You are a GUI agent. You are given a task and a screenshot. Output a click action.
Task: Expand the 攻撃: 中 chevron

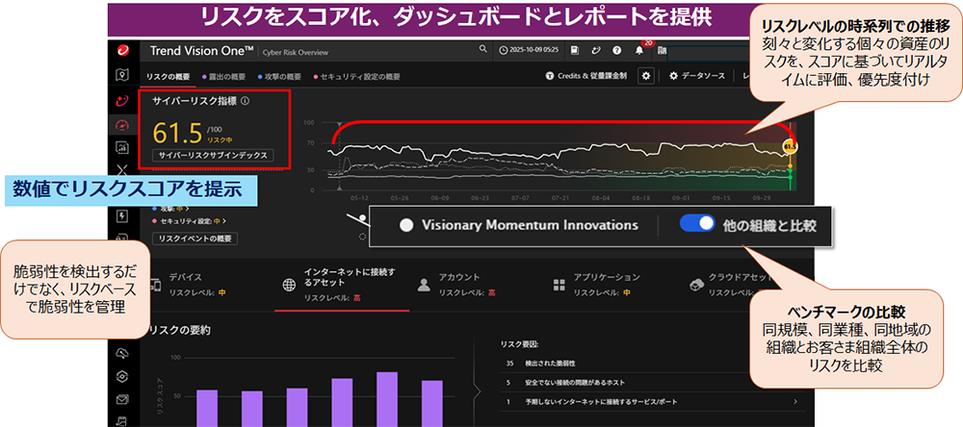(188, 210)
